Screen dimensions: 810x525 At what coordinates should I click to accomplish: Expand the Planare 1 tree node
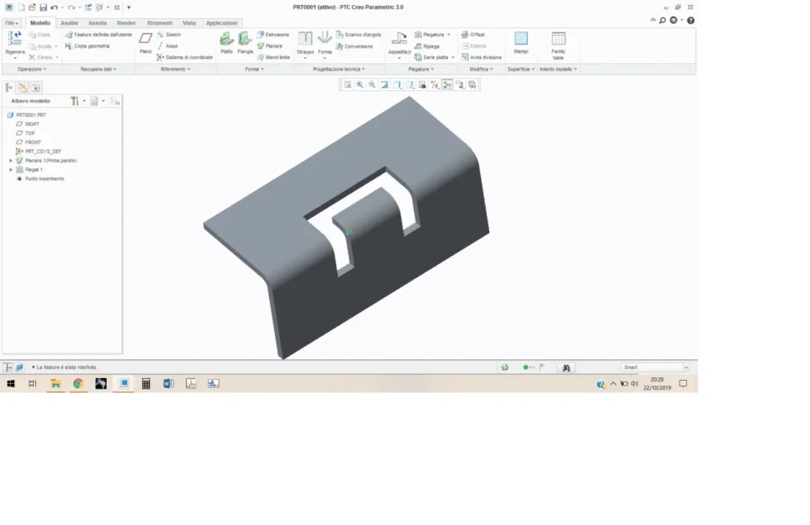tap(11, 161)
